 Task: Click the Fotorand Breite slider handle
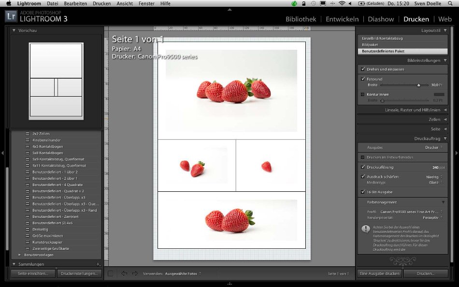[x=419, y=85]
